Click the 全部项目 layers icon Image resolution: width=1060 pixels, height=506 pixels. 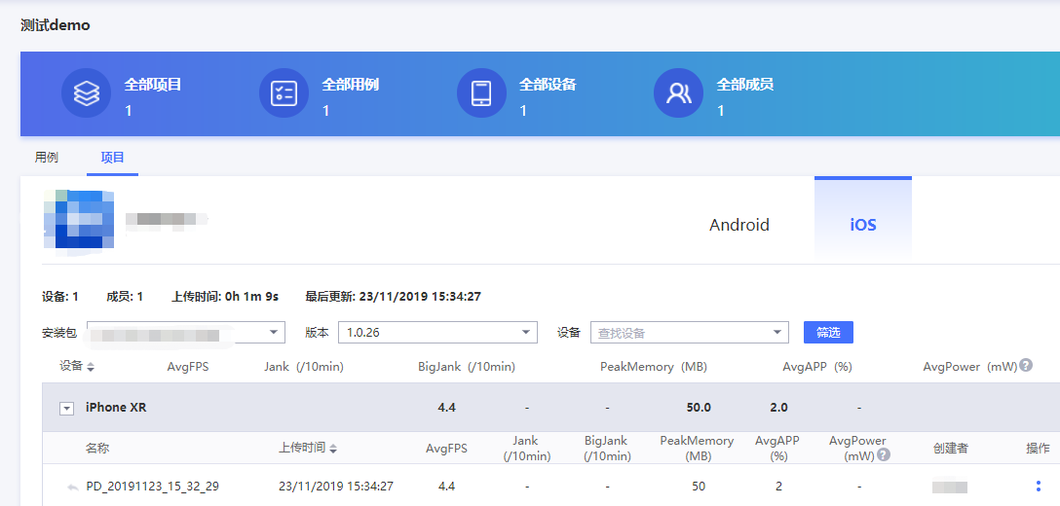pos(87,93)
